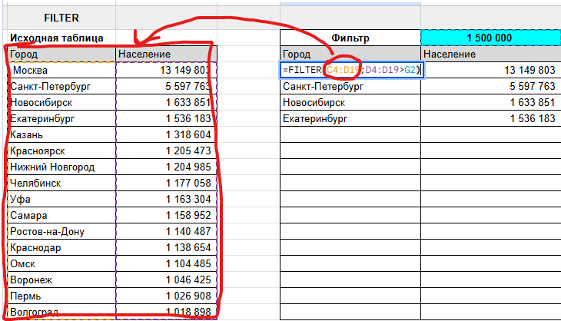This screenshot has width=561, height=321.
Task: Select population value 1 140 487
Action: (x=166, y=232)
